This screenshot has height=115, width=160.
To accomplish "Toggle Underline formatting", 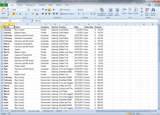I will coord(20,14).
